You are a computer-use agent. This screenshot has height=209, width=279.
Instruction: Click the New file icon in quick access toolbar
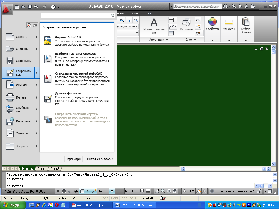click(17, 7)
